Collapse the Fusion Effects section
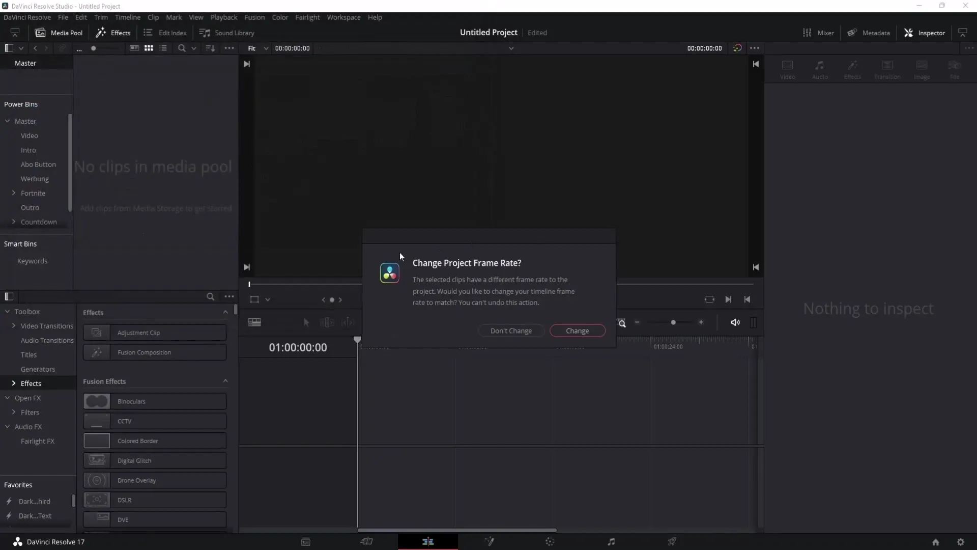This screenshot has height=550, width=977. point(225,381)
